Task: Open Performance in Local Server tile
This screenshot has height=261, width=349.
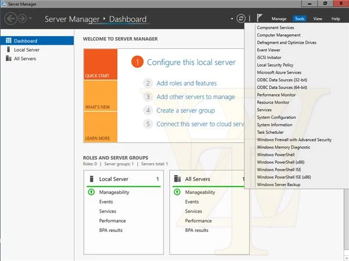Action: tap(112, 221)
